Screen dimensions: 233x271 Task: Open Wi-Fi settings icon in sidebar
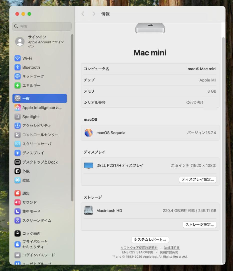[x=18, y=58]
